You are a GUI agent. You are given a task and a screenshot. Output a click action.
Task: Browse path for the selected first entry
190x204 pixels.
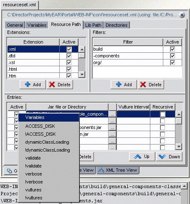click(112, 114)
